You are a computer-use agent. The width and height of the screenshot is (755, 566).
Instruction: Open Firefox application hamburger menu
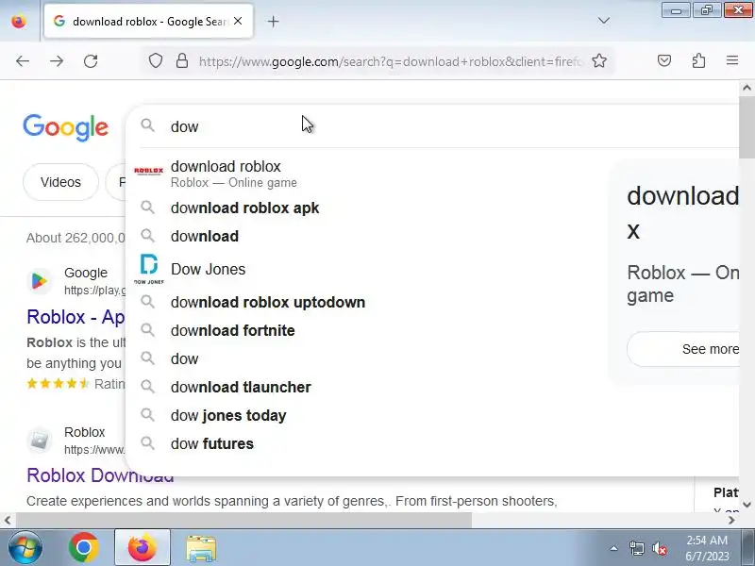[x=732, y=60]
